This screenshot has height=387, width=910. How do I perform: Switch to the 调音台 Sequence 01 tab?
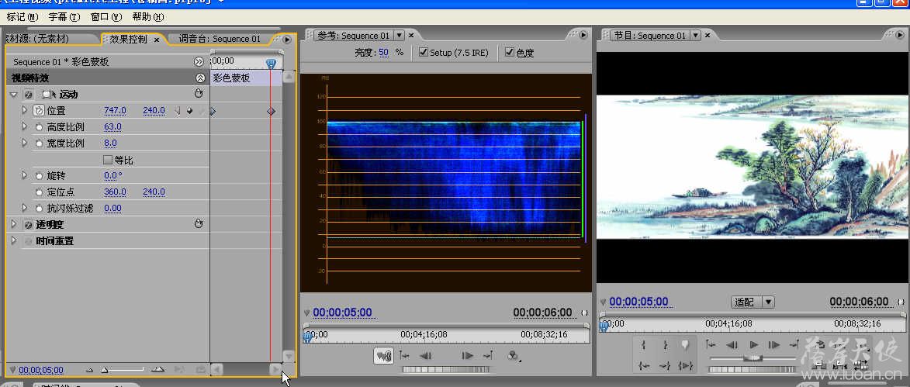click(220, 39)
